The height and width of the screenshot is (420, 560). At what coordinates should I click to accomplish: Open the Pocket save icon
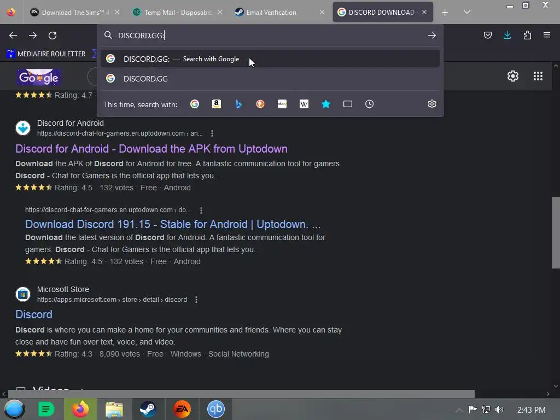487,35
